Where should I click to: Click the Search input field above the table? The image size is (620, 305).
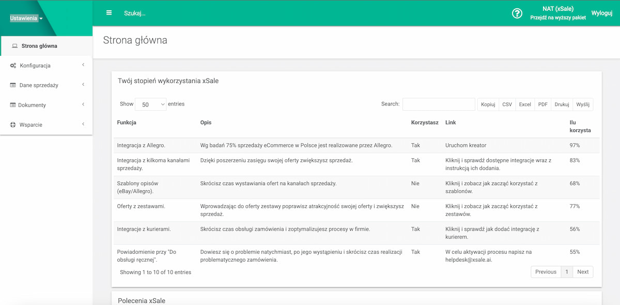coord(438,104)
